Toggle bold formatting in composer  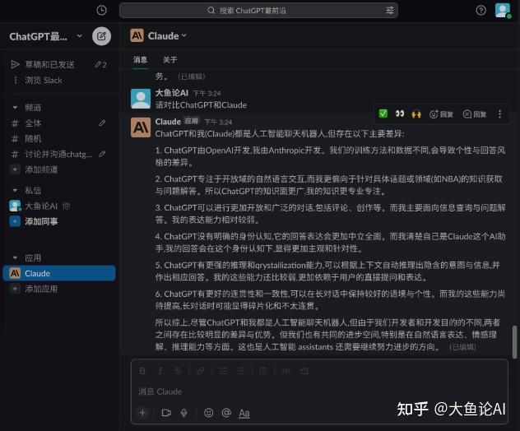tap(142, 371)
